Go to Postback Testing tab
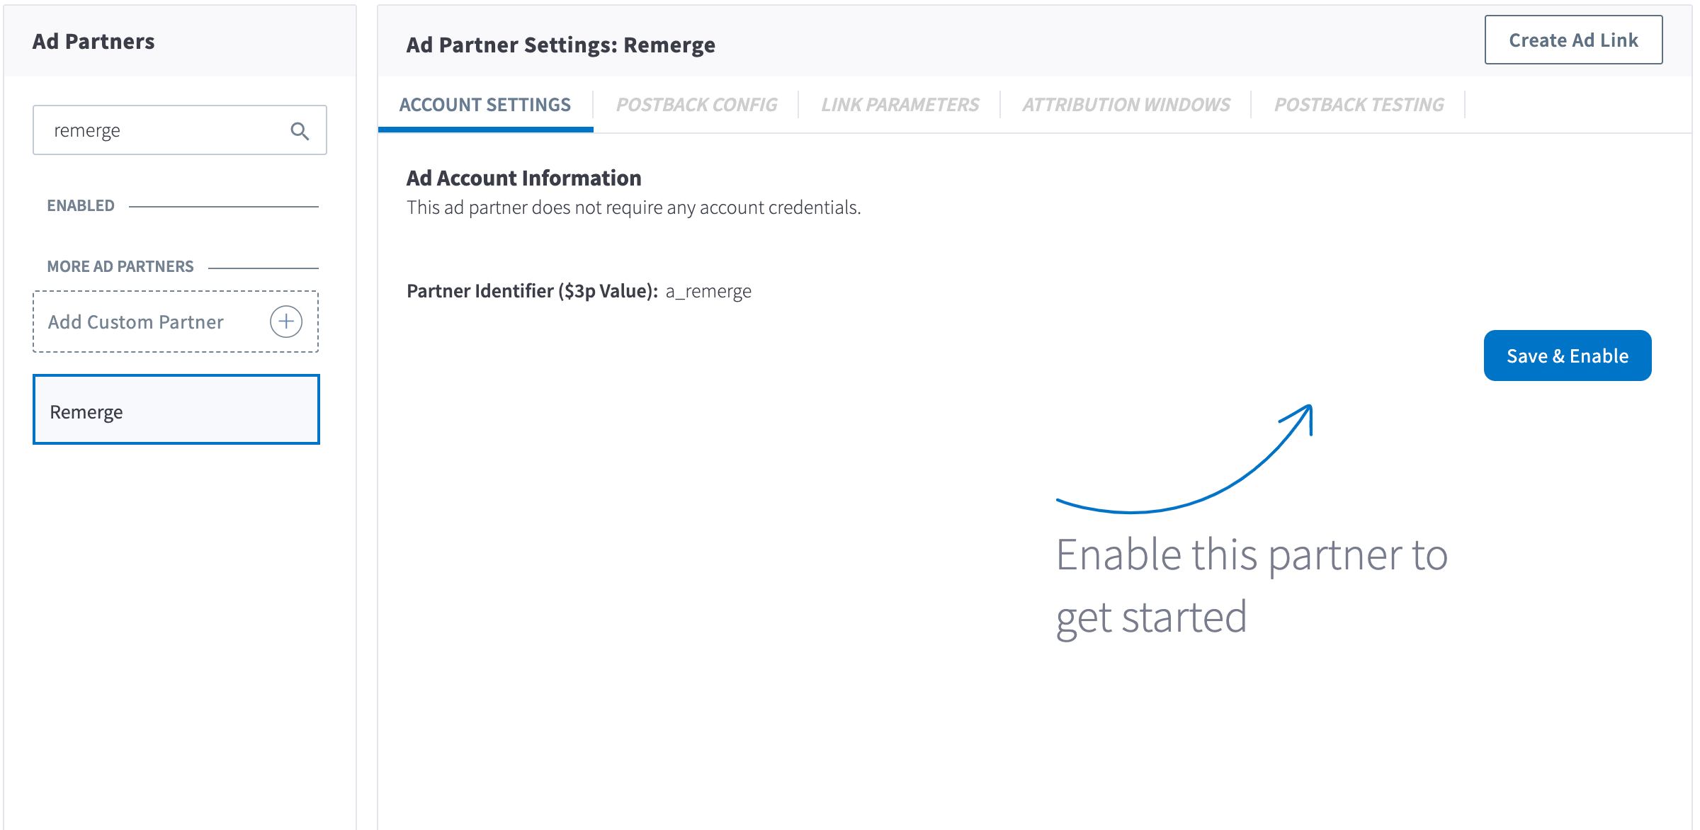The width and height of the screenshot is (1700, 830). pos(1359,105)
